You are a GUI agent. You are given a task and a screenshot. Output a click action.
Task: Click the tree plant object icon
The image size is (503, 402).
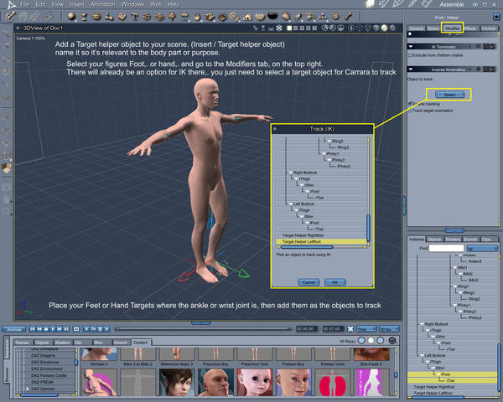172,16
